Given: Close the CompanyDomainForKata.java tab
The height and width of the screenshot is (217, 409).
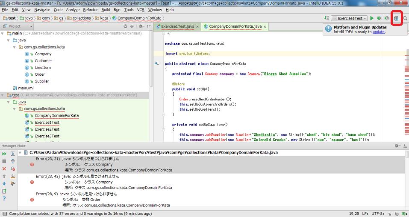Looking at the screenshot, I should point(265,27).
